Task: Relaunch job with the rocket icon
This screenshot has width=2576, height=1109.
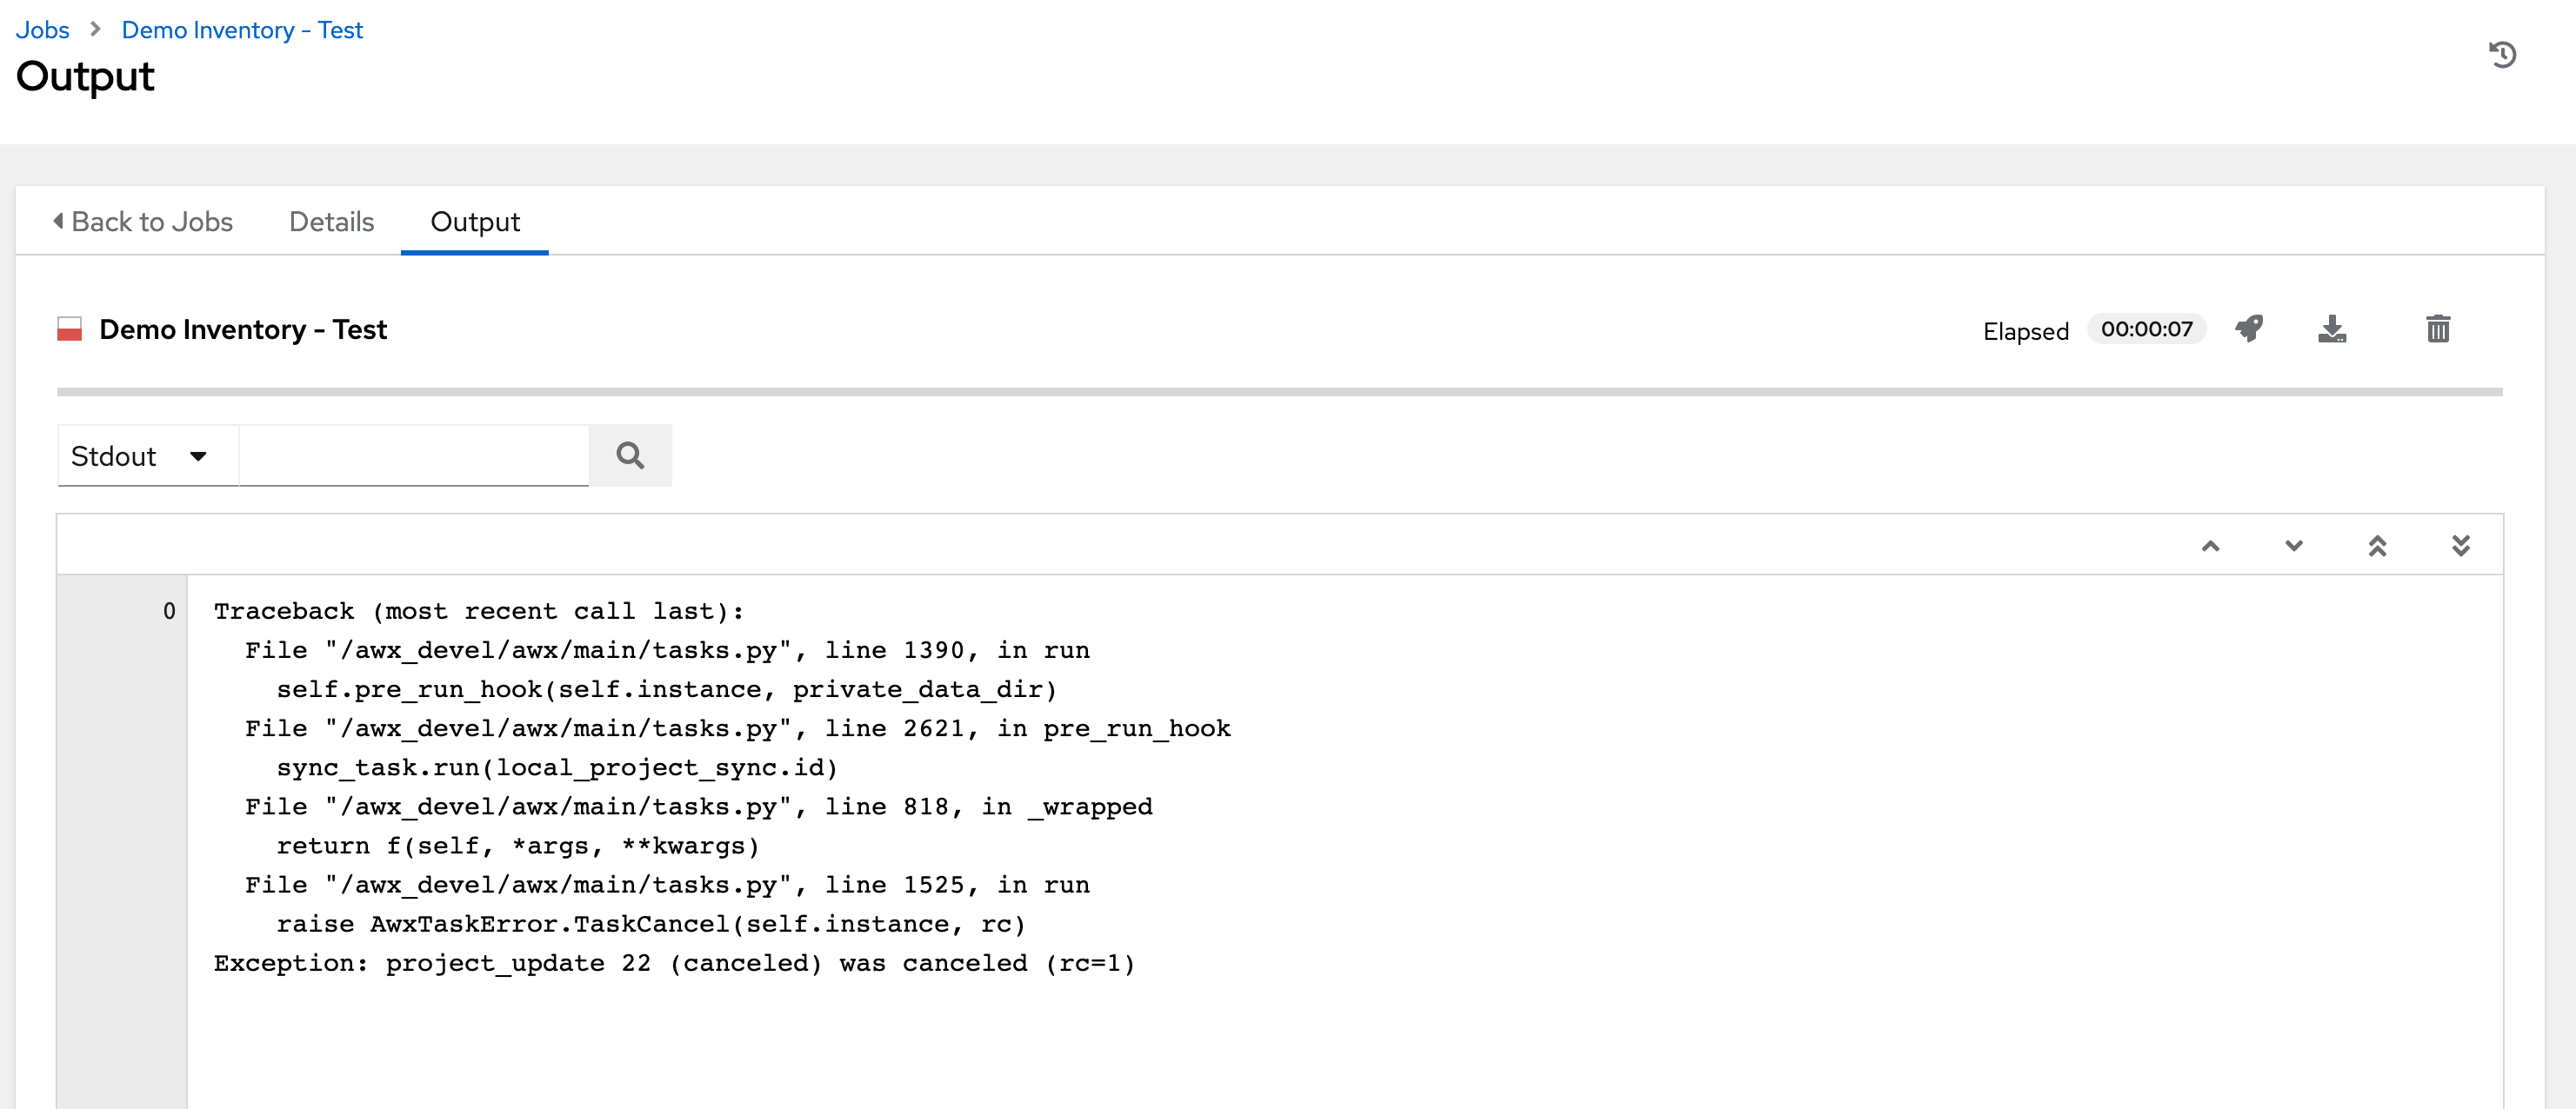Action: pos(2249,329)
